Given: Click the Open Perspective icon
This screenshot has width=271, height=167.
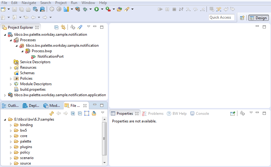Looking at the screenshot, I should pyautogui.click(x=242, y=18).
